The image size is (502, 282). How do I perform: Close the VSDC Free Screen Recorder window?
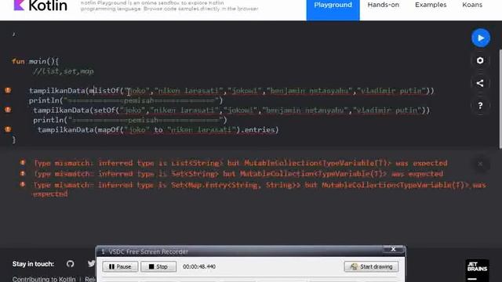tap(394, 249)
